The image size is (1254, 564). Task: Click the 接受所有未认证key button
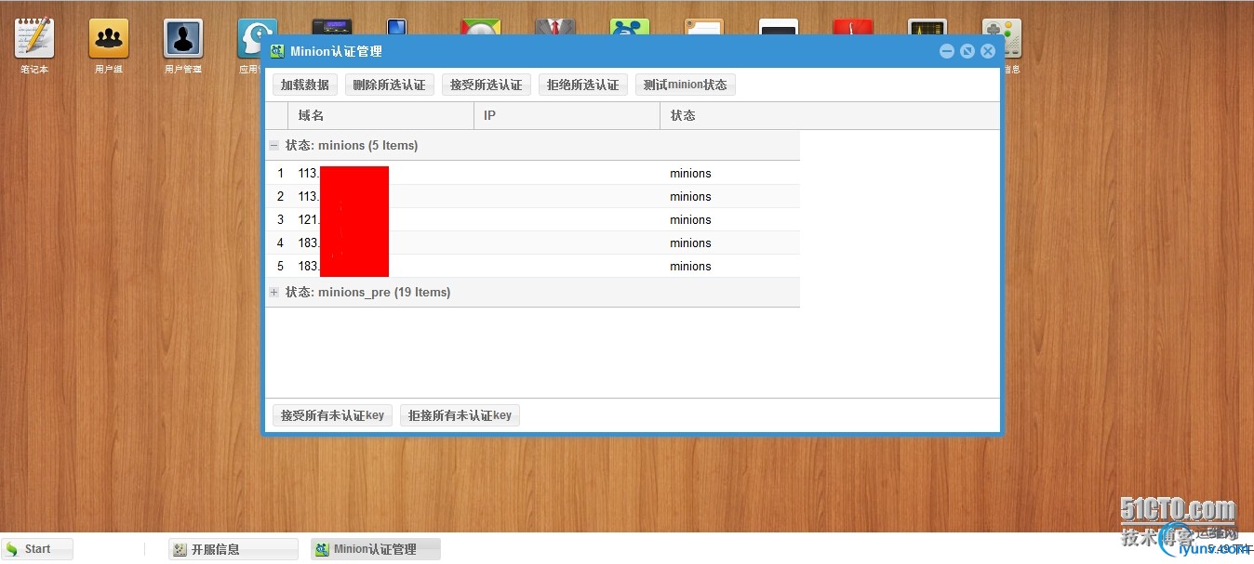coord(332,415)
